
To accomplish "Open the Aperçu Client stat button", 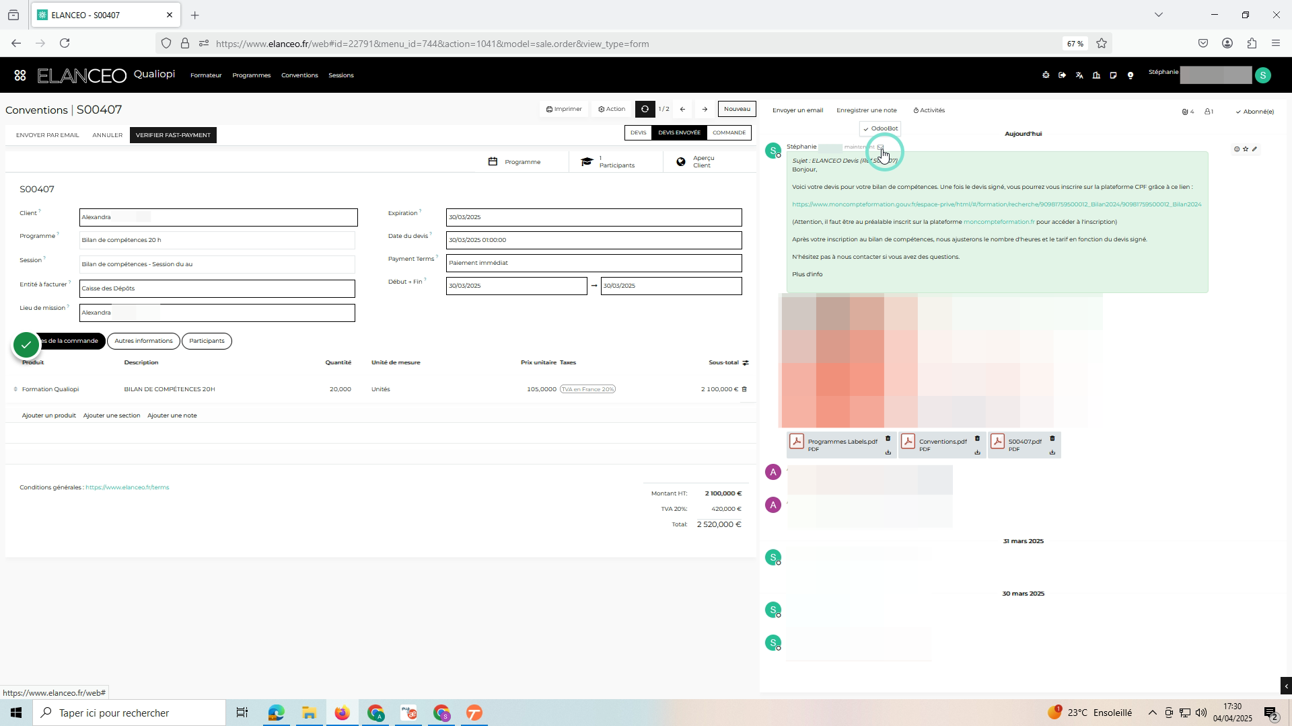I will pyautogui.click(x=709, y=162).
